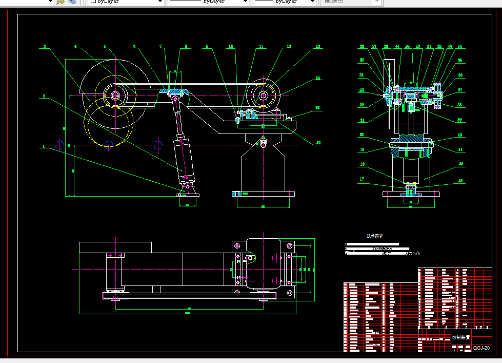Select part balloon number 41
Image resolution: width=502 pixels, height=363 pixels.
460,149
